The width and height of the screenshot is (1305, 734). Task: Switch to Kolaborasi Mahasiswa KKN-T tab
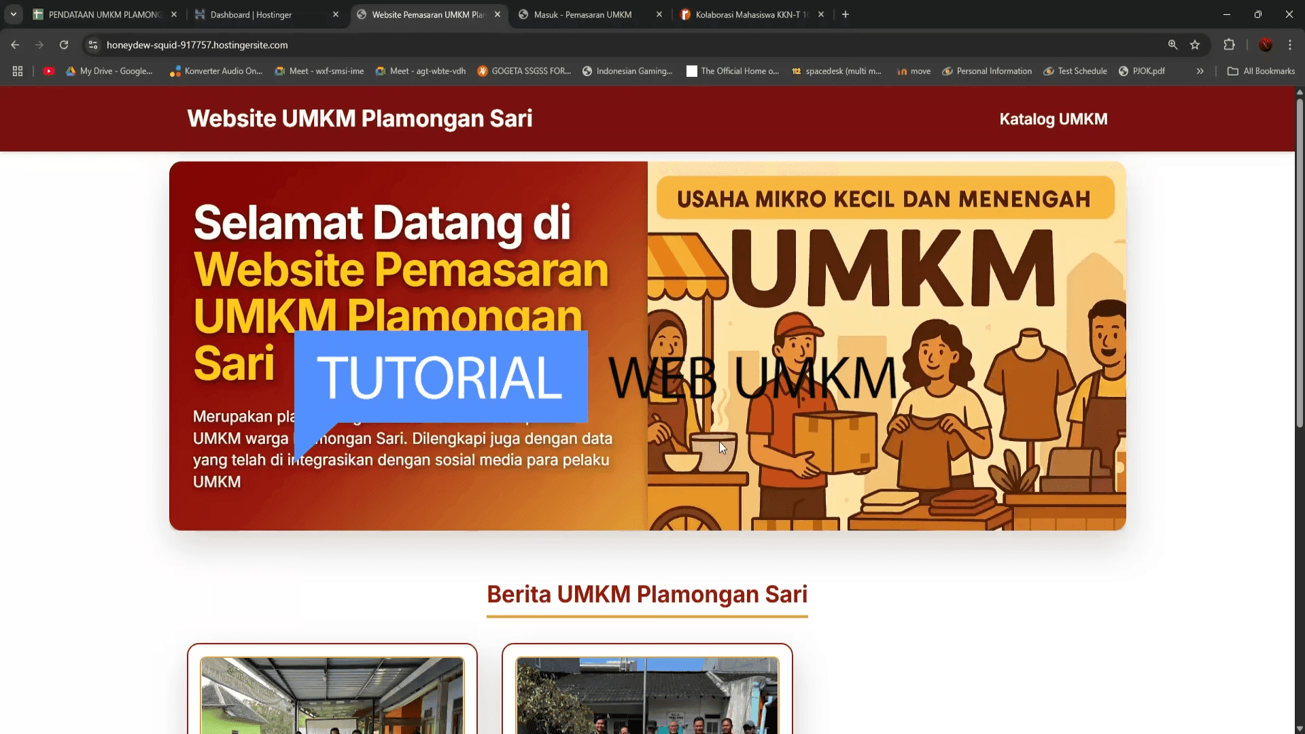click(752, 14)
